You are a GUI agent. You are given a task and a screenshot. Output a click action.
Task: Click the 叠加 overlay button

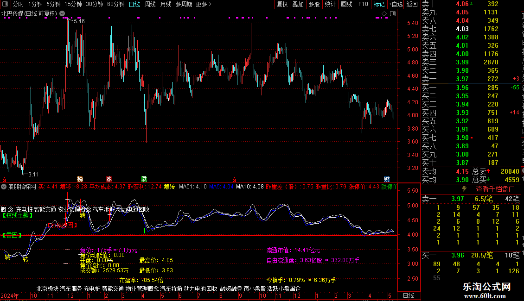pos(298,4)
